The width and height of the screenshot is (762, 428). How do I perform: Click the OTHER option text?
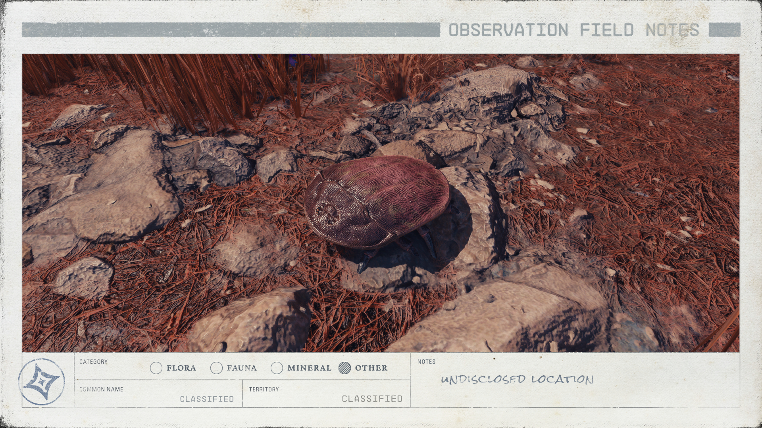pos(371,368)
